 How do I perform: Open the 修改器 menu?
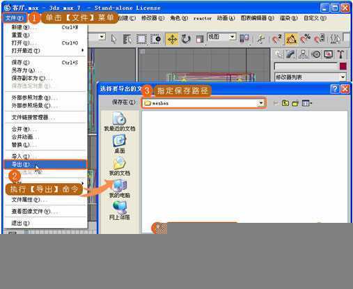point(152,18)
